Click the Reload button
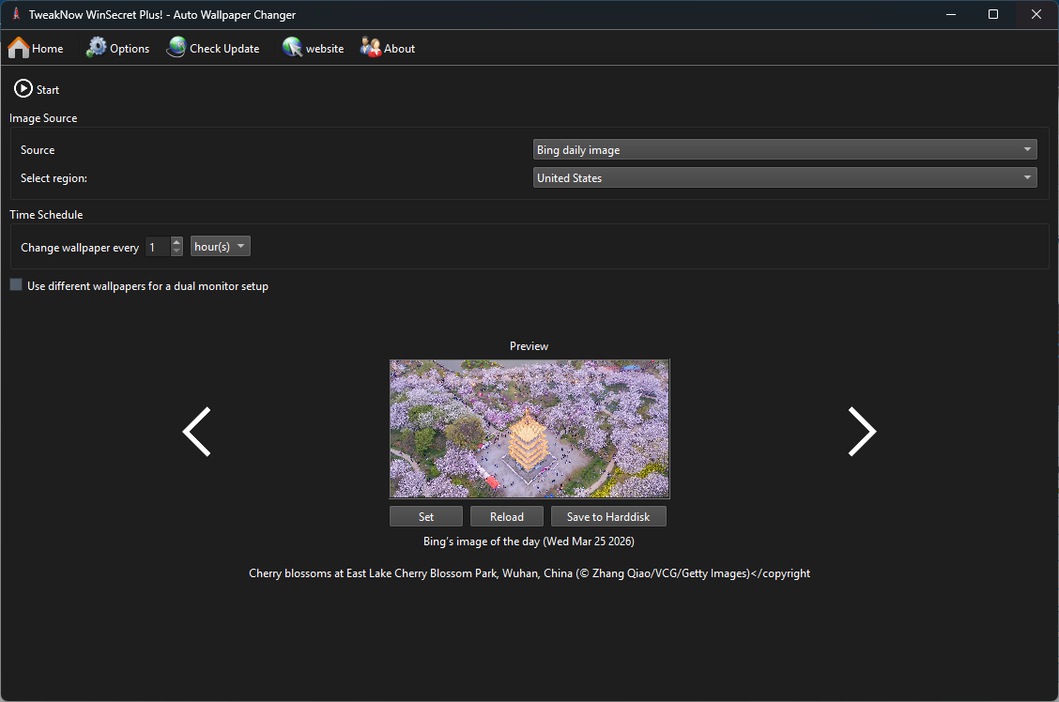Screen dimensions: 1059x702 506,517
